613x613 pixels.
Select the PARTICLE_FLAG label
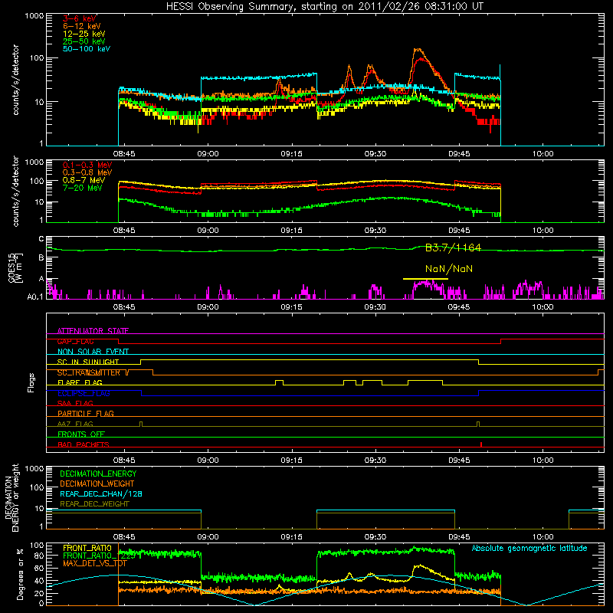86,413
